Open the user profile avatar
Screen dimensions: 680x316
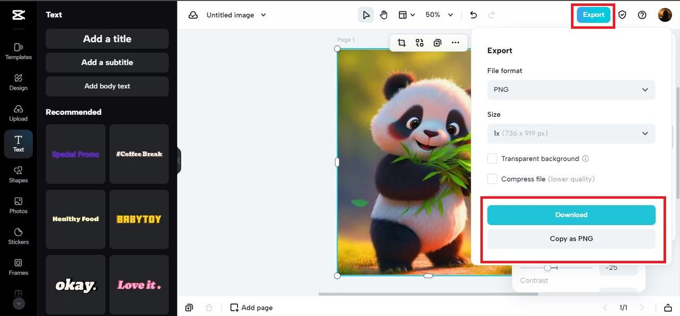(x=665, y=15)
